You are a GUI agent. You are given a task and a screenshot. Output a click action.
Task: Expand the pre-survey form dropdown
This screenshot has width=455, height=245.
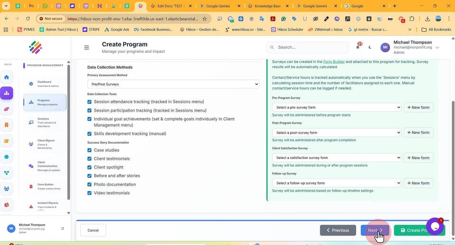[x=336, y=107]
